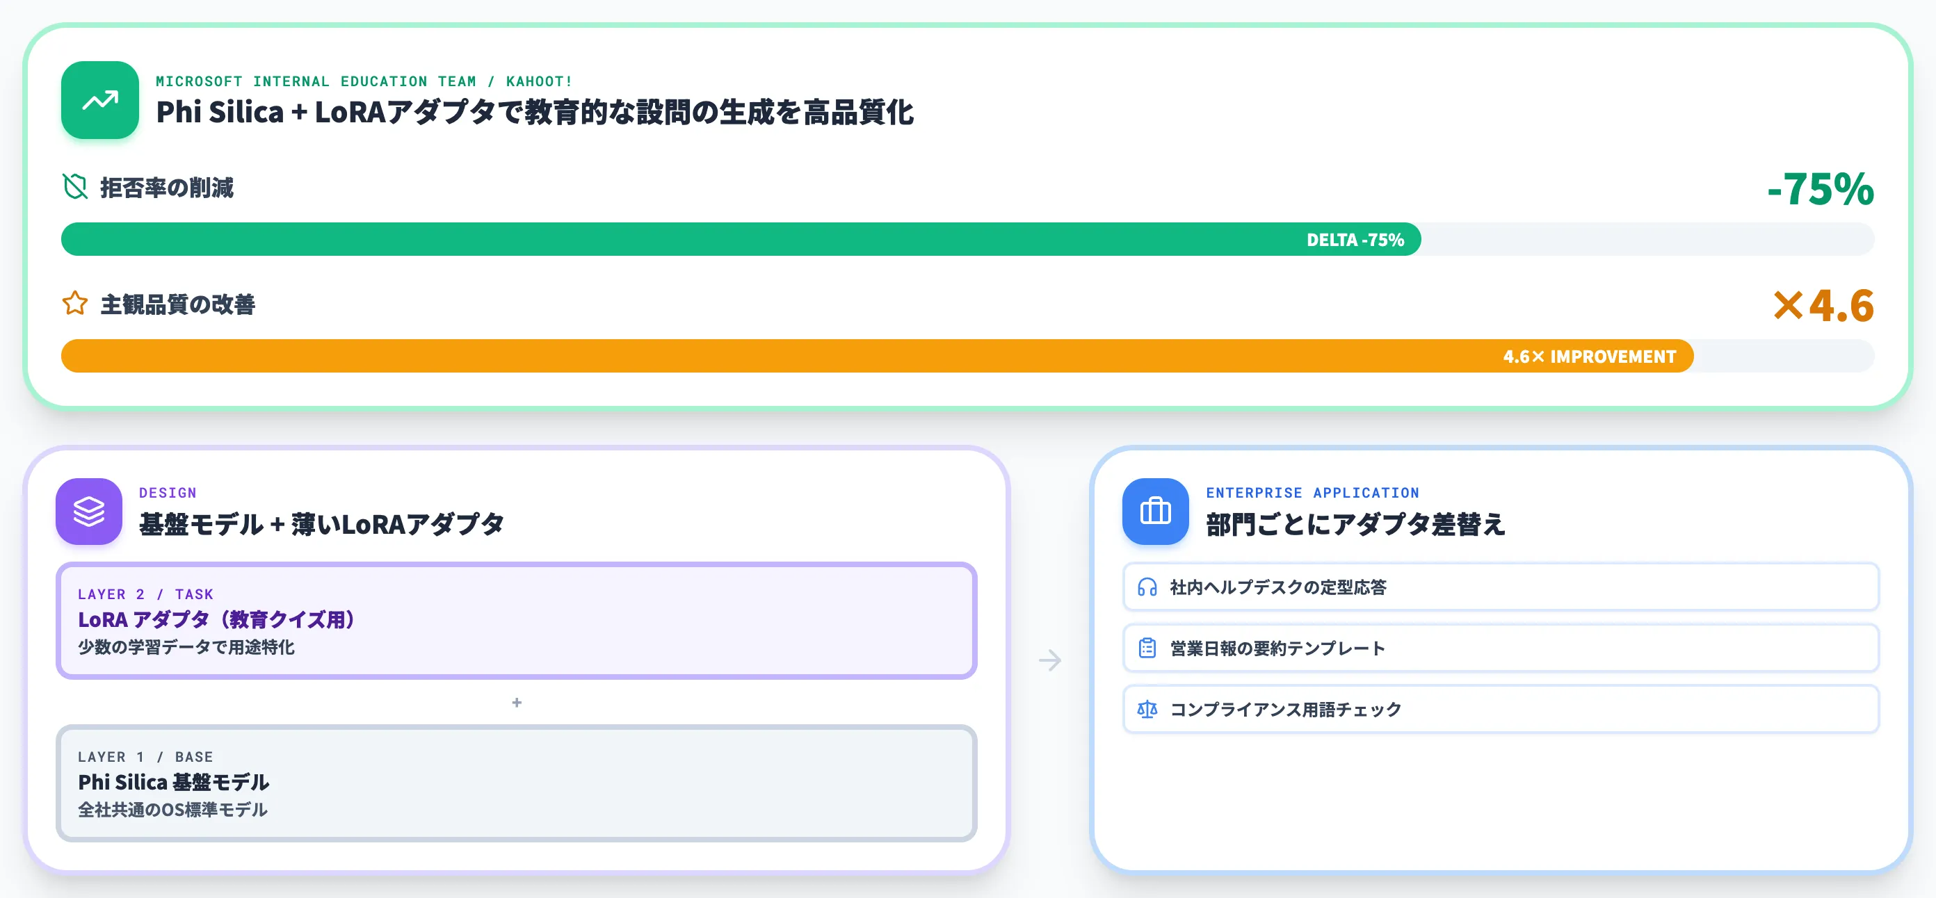Click the green trending-up chart icon
Image resolution: width=1936 pixels, height=898 pixels.
coord(100,100)
